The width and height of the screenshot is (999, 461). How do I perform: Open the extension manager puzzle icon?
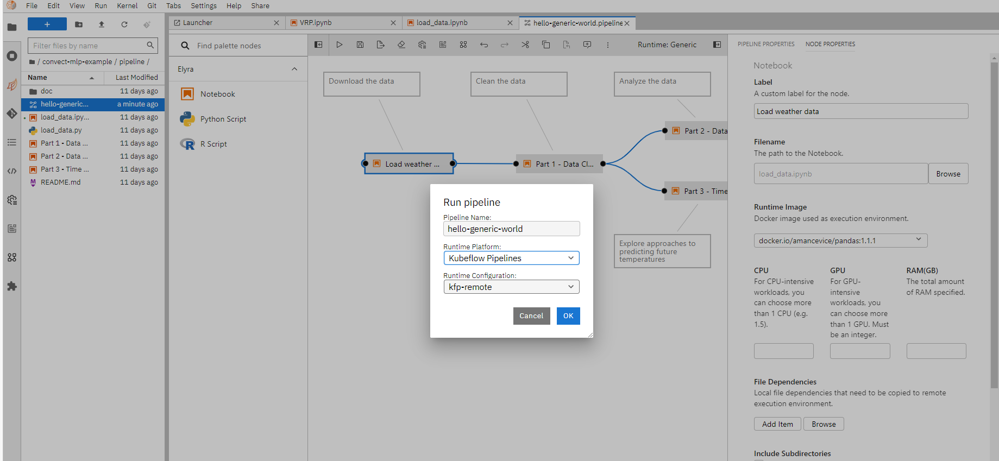(x=12, y=286)
